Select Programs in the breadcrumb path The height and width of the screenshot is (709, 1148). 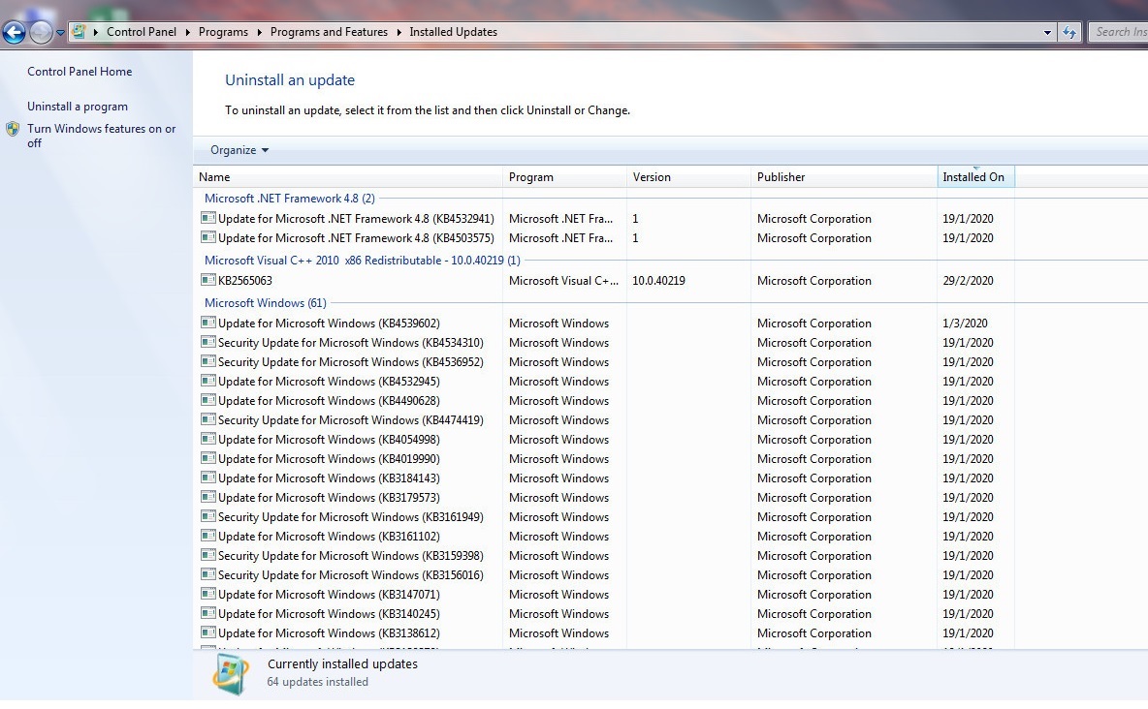223,31
